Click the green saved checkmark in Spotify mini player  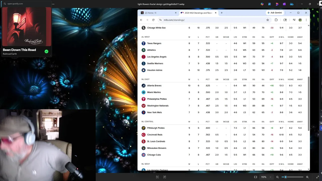(46, 51)
